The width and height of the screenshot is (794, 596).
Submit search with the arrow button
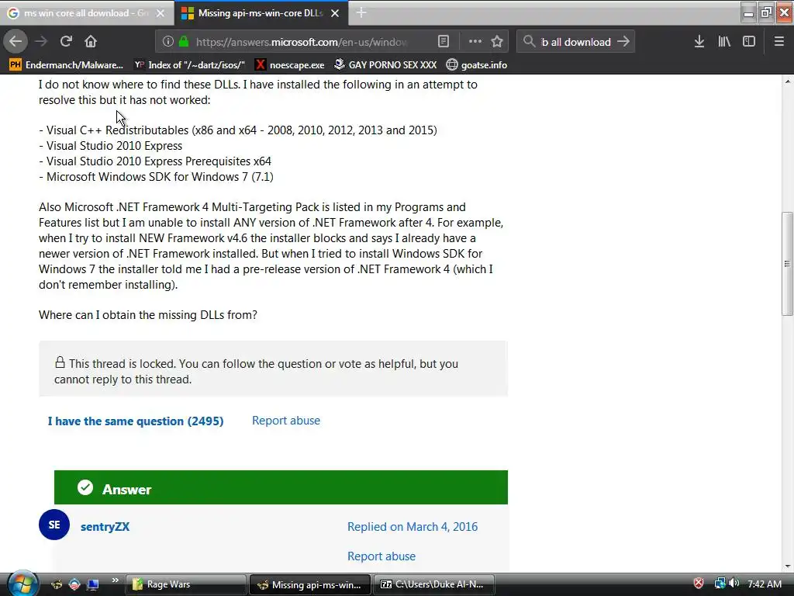tap(624, 42)
